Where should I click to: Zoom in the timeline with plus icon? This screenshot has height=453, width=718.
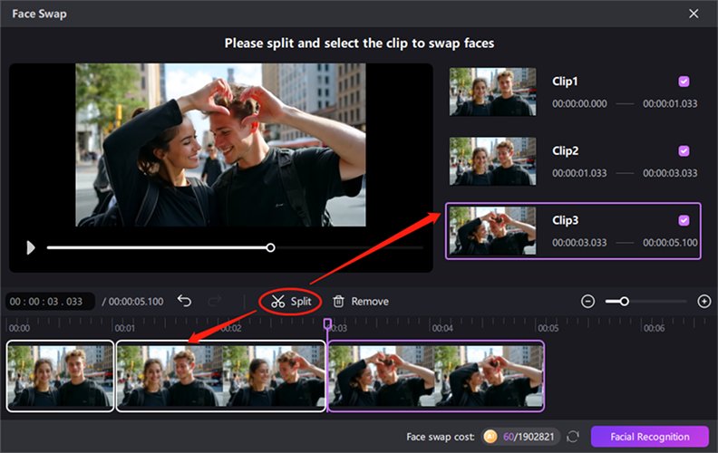[x=703, y=301]
